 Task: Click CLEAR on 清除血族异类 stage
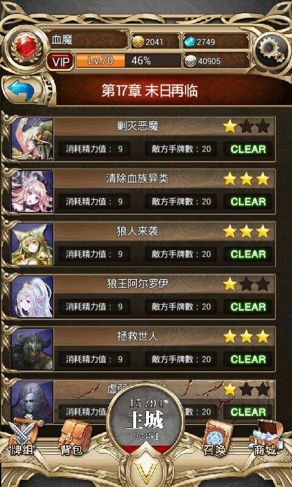(x=248, y=201)
